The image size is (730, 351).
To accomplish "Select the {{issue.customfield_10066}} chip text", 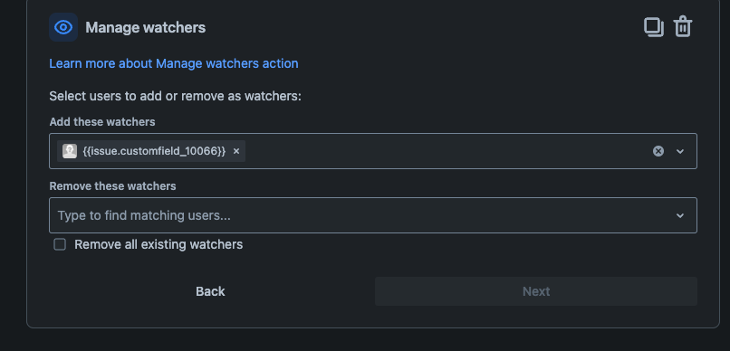I will pyautogui.click(x=154, y=151).
